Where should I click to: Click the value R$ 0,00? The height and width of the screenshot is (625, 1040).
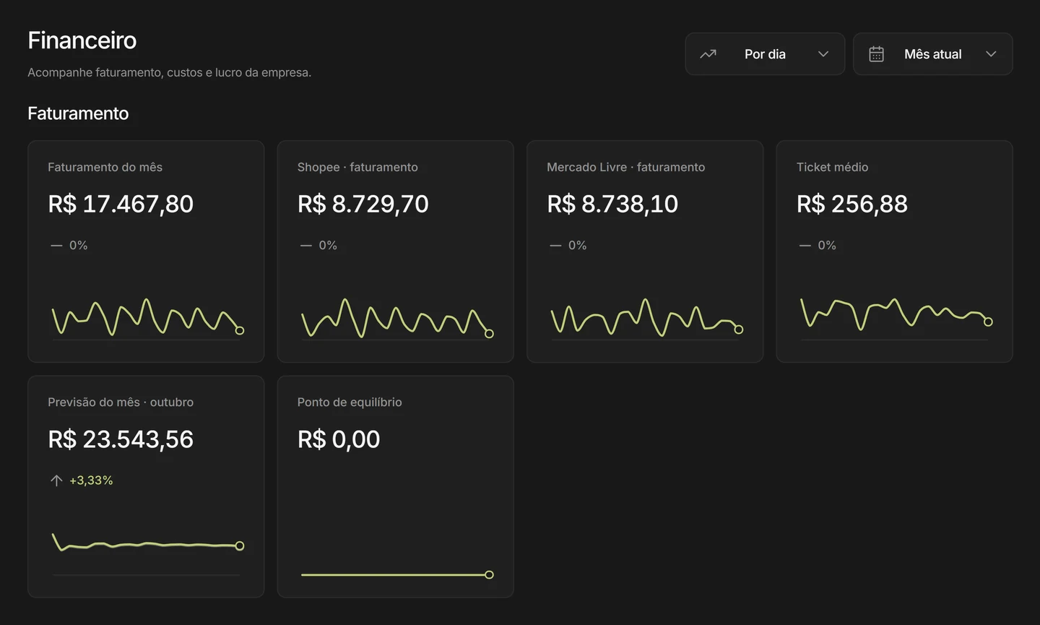(x=339, y=439)
